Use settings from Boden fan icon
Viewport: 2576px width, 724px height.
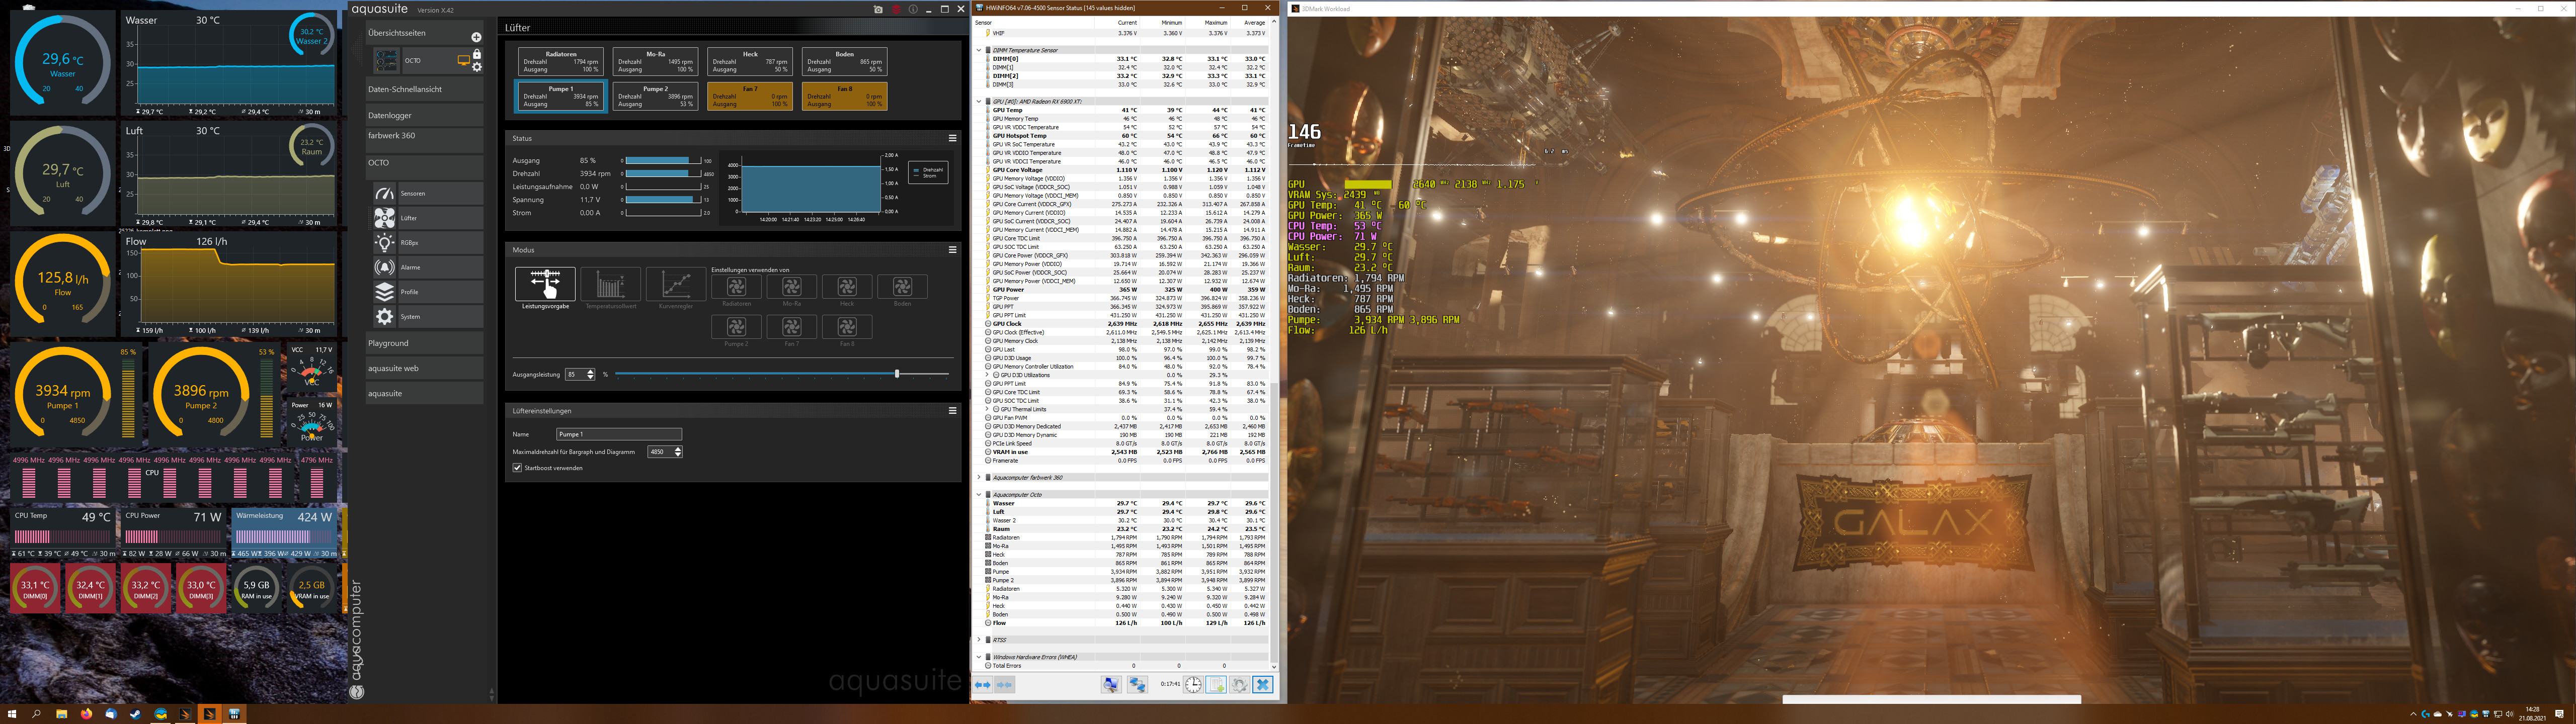[902, 287]
